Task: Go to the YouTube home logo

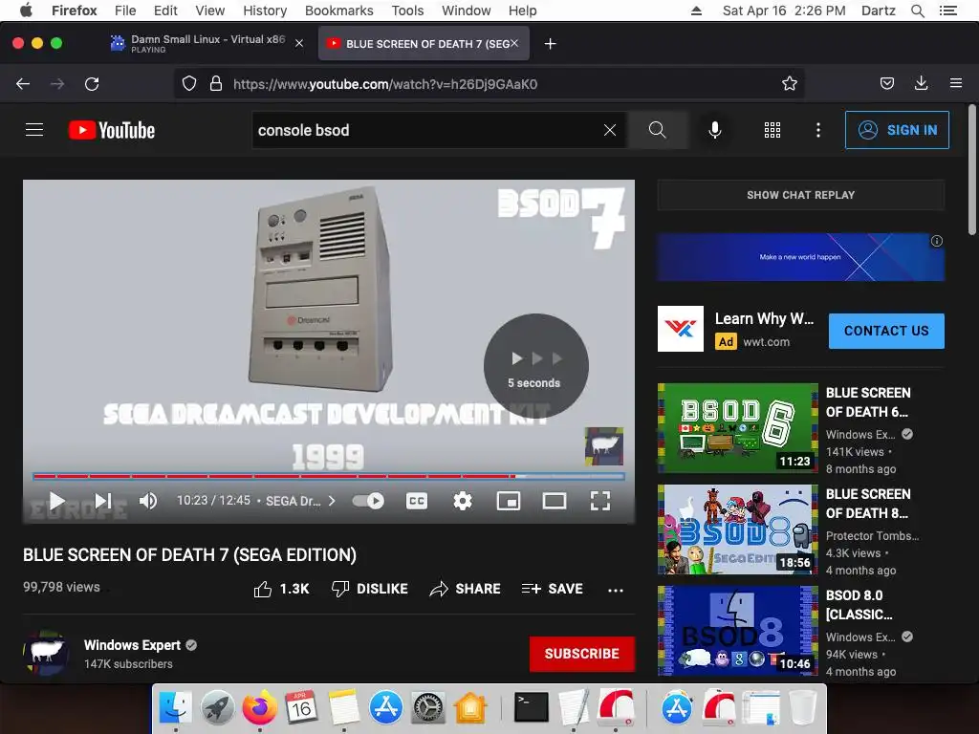Action: coord(112,130)
